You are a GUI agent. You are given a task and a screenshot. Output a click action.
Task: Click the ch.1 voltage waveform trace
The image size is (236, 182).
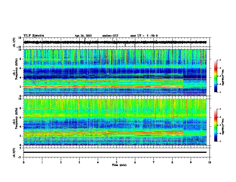(115, 42)
